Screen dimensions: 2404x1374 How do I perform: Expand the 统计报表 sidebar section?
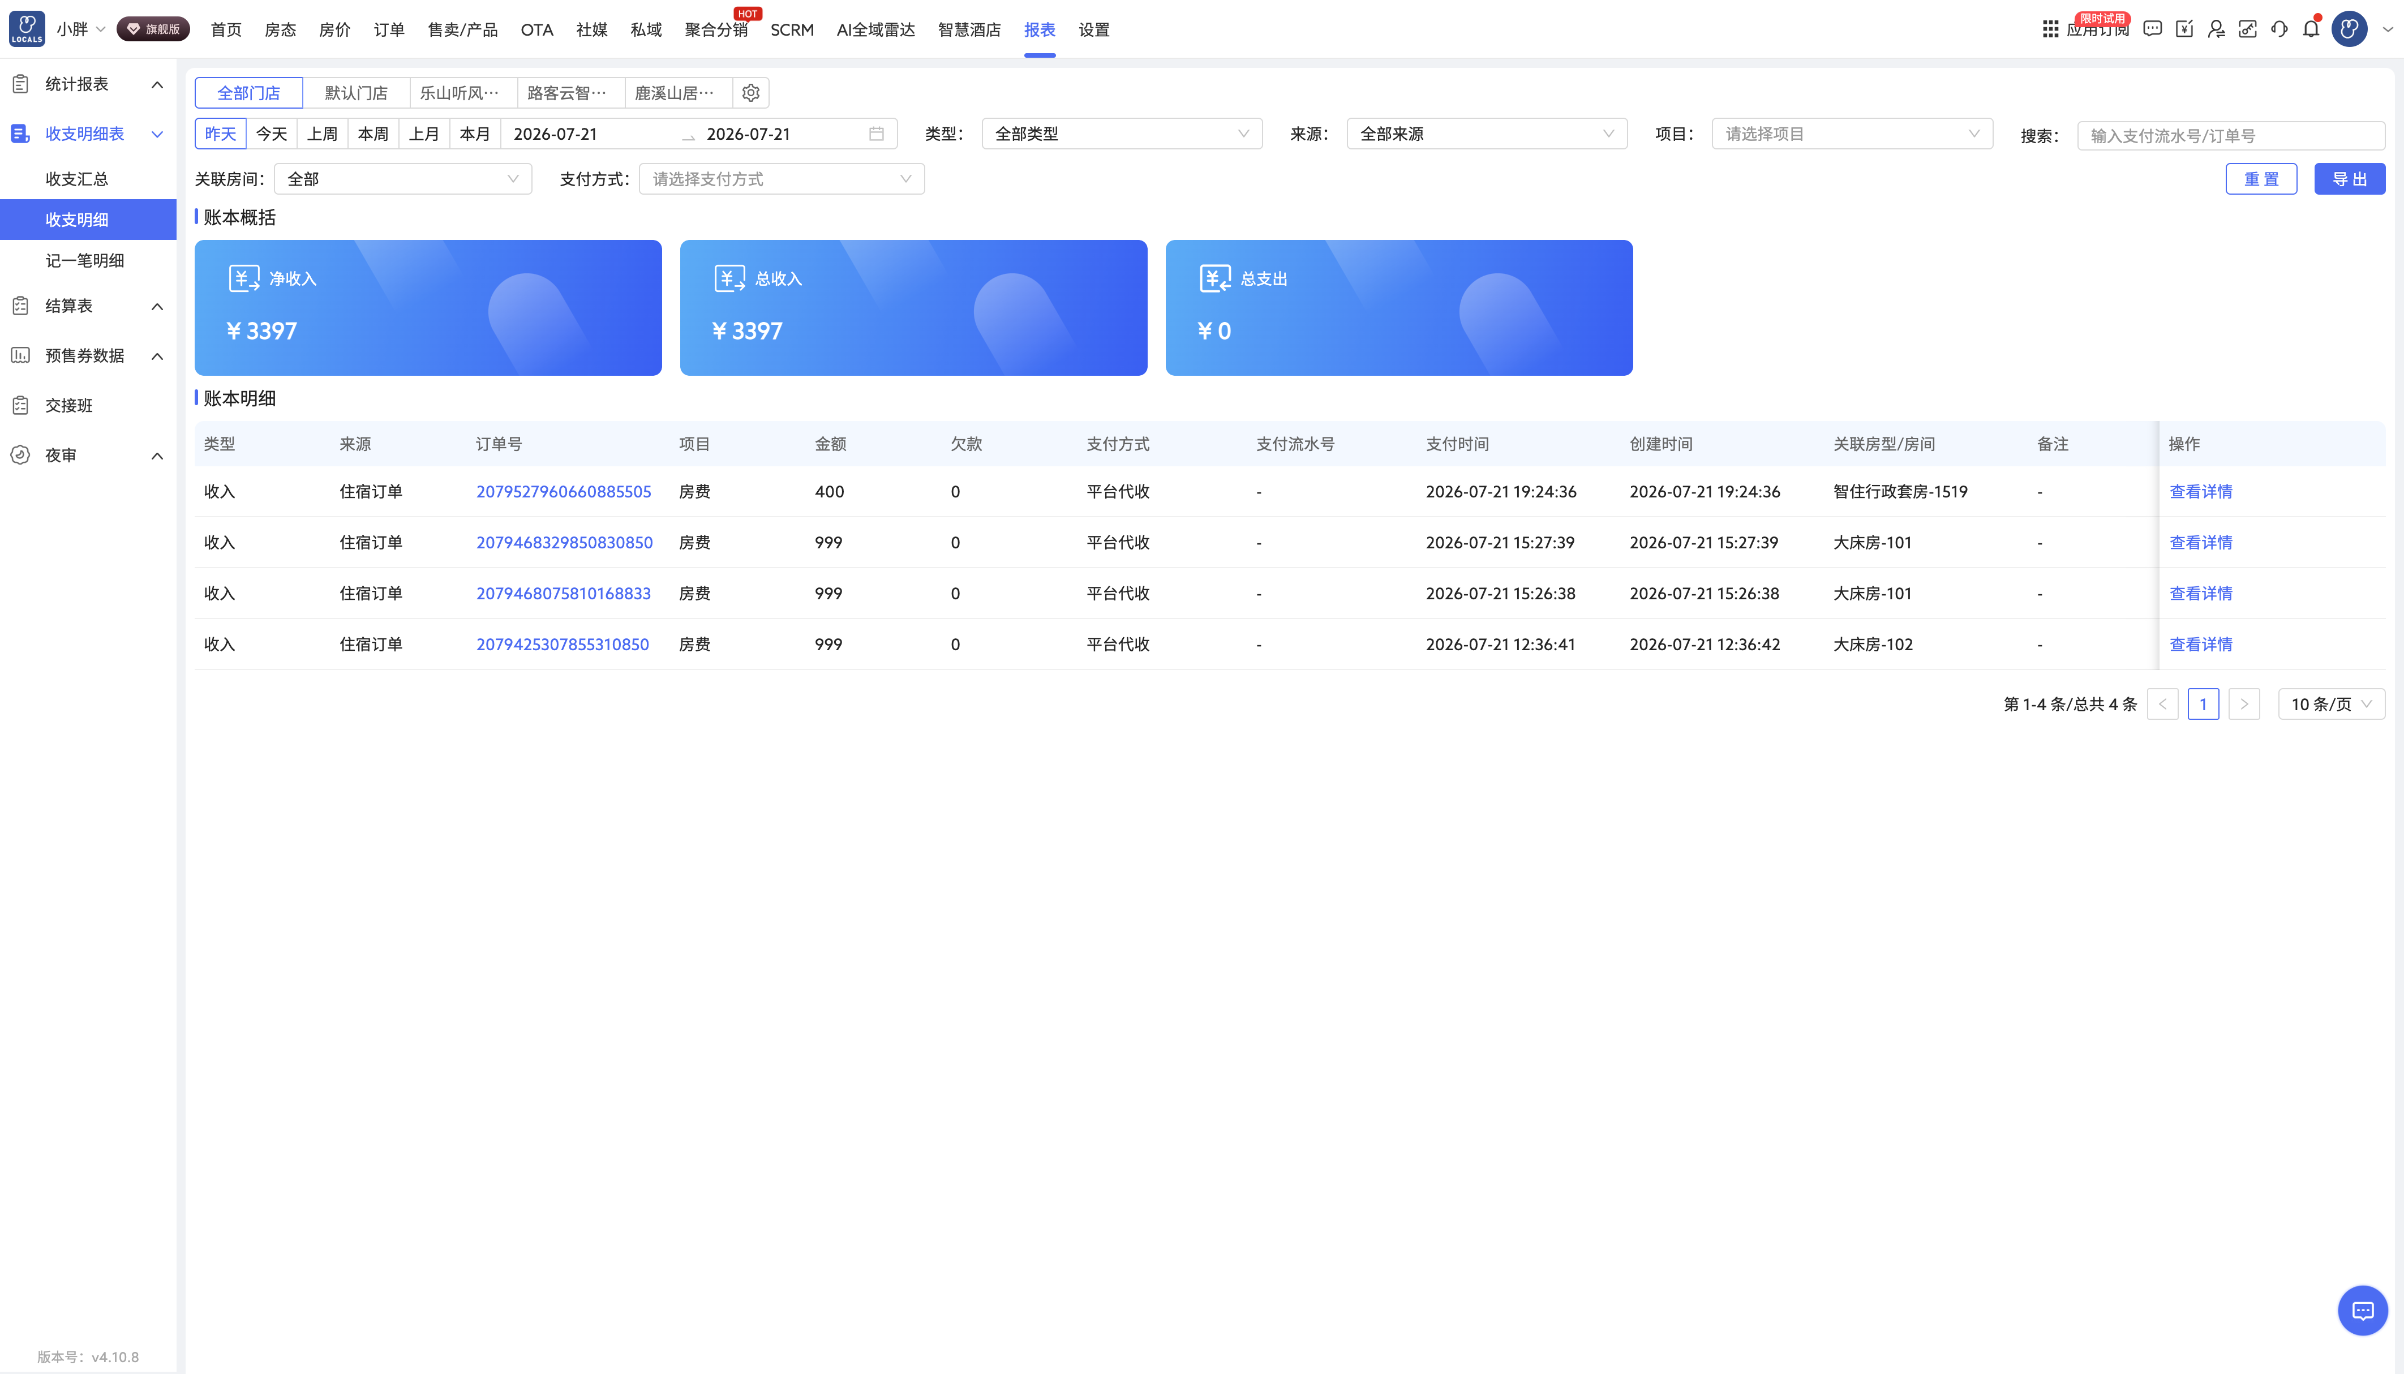tap(89, 84)
